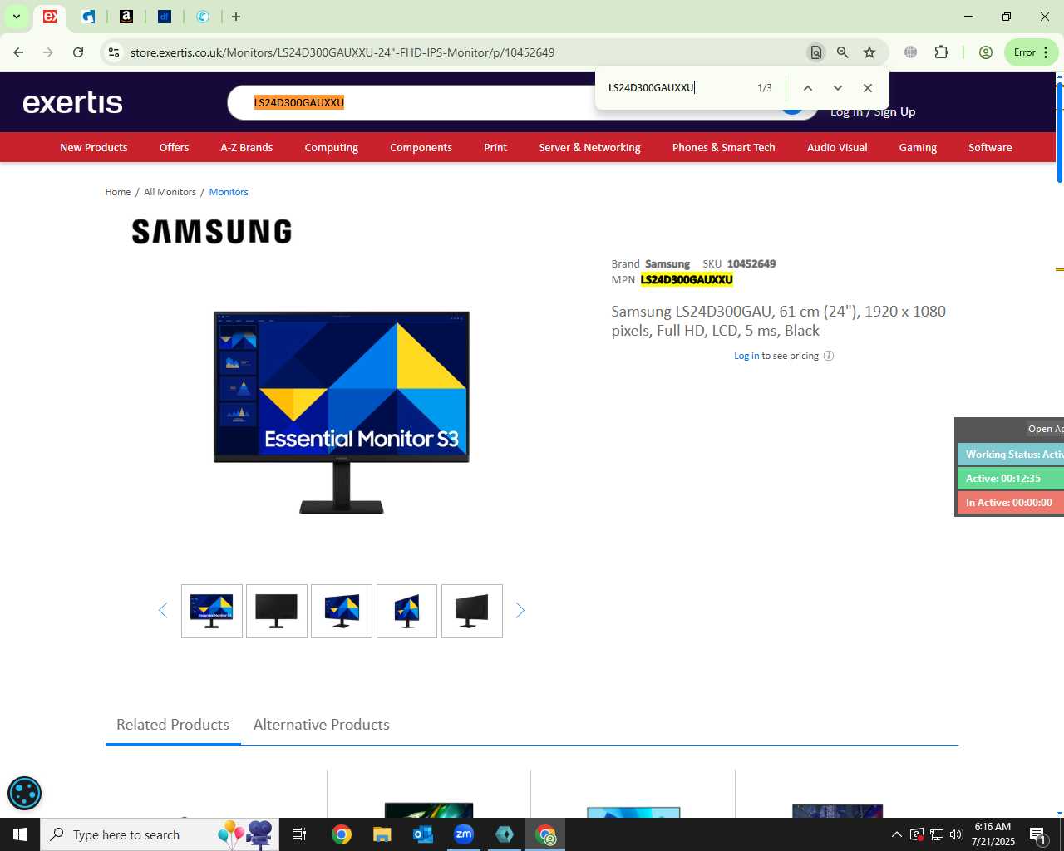Show hidden system tray icons

tap(896, 834)
